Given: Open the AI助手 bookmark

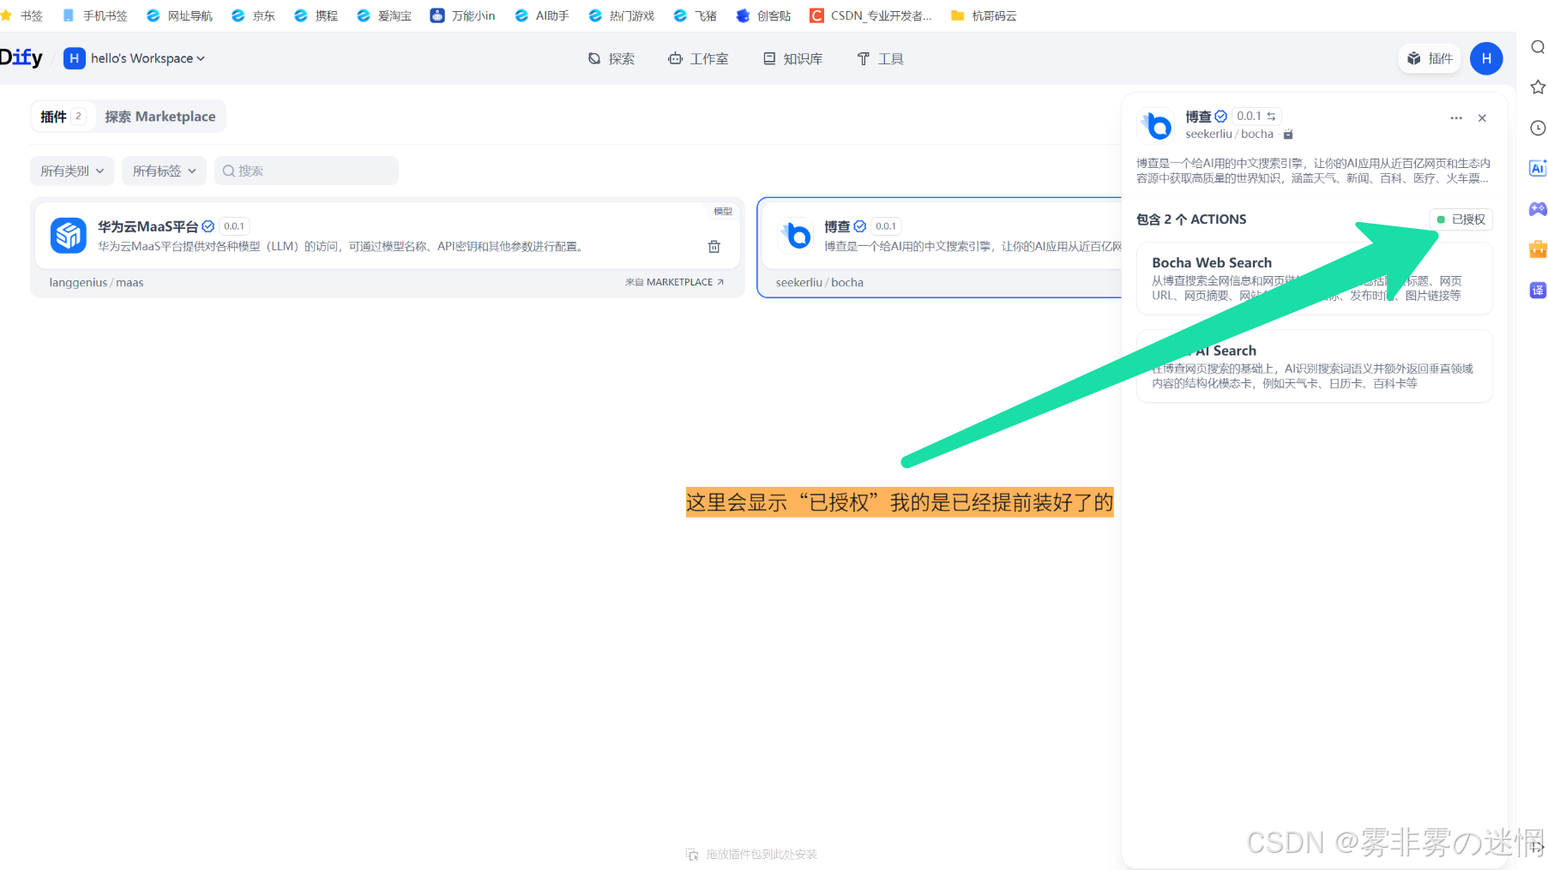Looking at the screenshot, I should (x=541, y=15).
